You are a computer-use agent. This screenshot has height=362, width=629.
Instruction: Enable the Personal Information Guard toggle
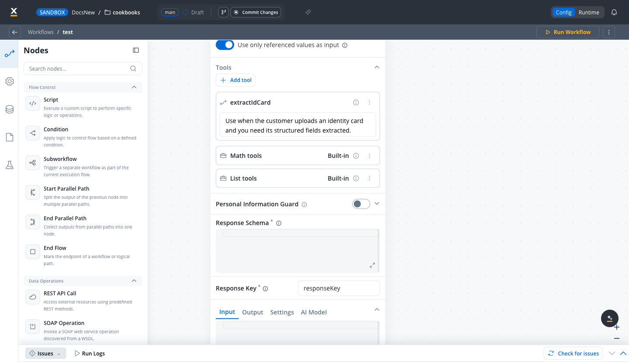coord(361,204)
